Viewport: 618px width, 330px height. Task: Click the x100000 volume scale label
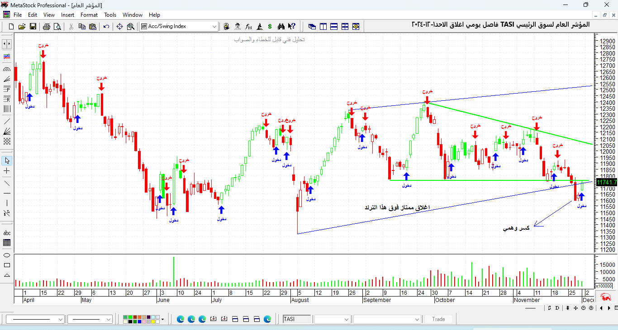pyautogui.click(x=604, y=286)
